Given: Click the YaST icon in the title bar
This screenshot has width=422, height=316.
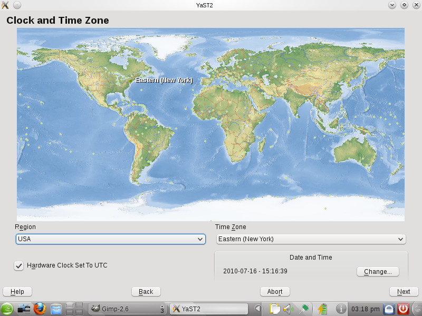Looking at the screenshot, I should [x=5, y=5].
